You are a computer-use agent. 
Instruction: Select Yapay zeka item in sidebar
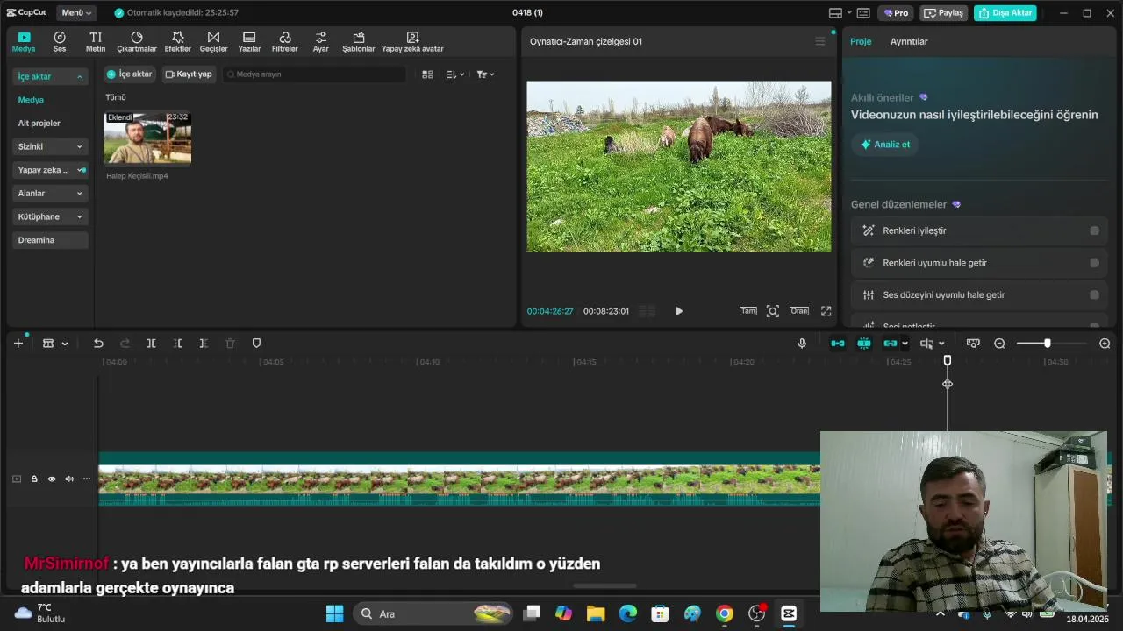(50, 170)
